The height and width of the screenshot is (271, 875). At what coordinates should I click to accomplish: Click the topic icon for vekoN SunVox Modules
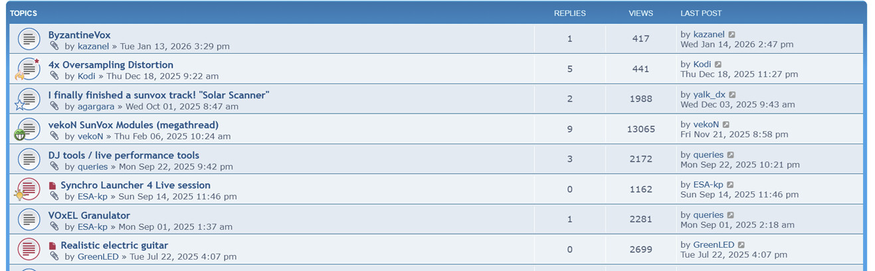point(29,130)
